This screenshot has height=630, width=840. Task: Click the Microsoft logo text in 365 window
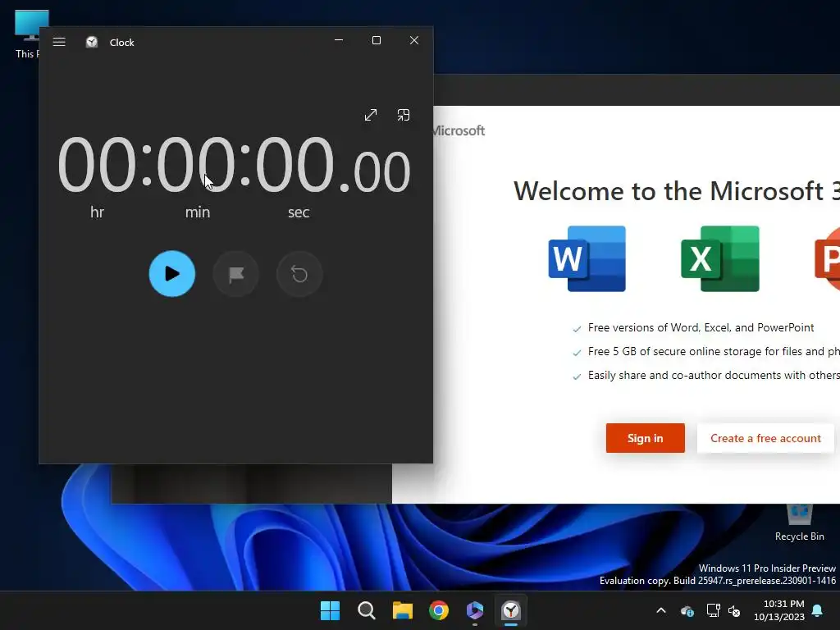(459, 130)
